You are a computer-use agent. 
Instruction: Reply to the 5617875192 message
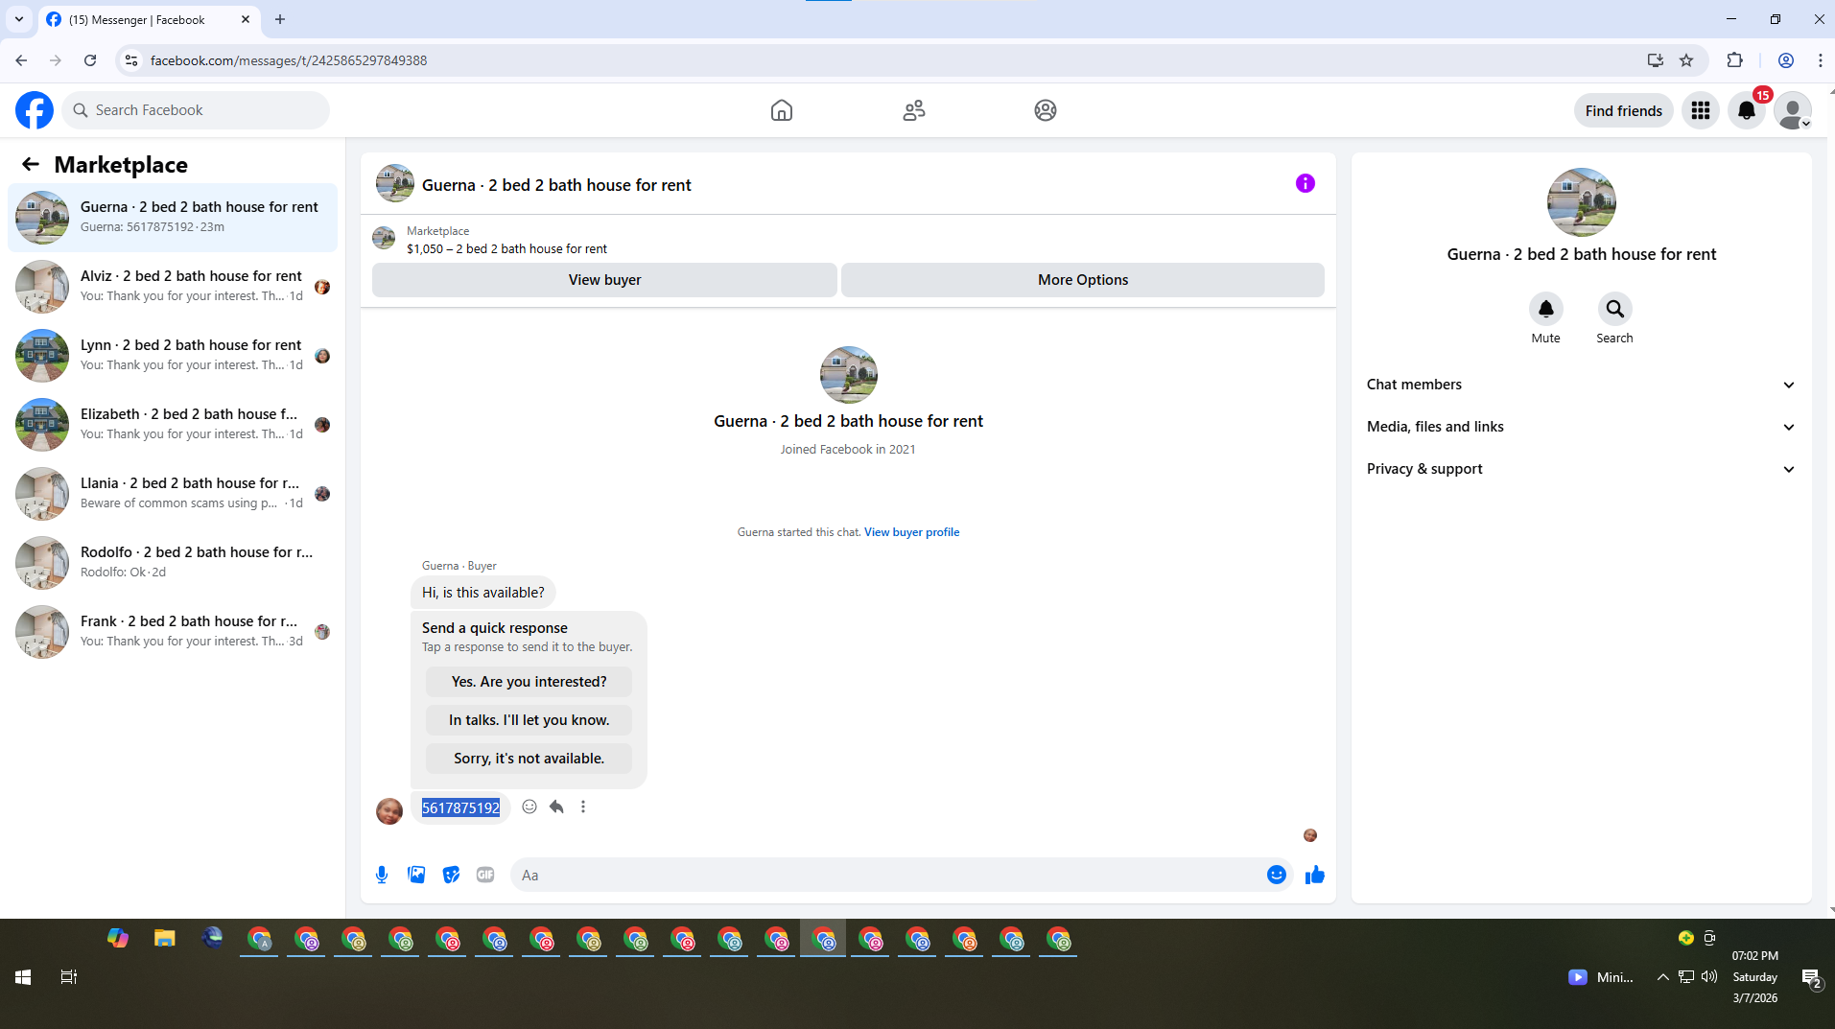[x=556, y=807]
